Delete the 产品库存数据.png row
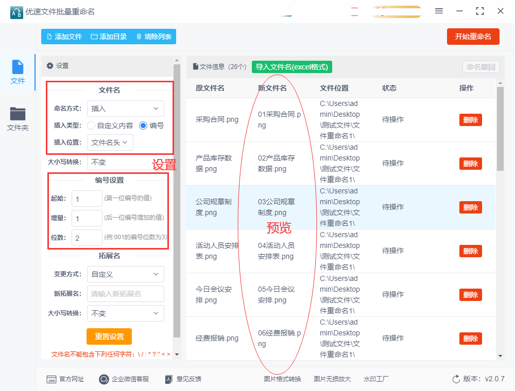The width and height of the screenshot is (515, 391). pos(470,164)
